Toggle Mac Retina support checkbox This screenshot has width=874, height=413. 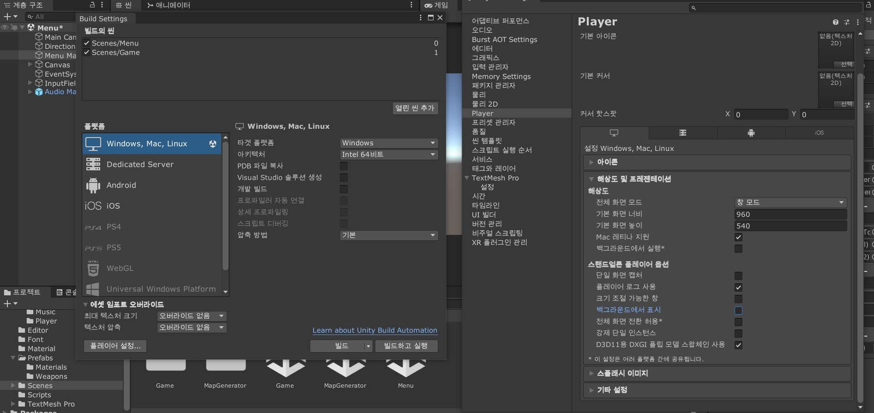pyautogui.click(x=738, y=237)
